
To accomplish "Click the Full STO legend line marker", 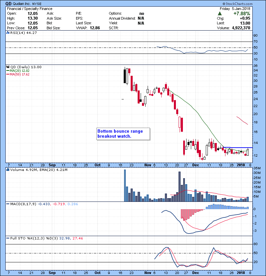I will [x=8, y=238].
